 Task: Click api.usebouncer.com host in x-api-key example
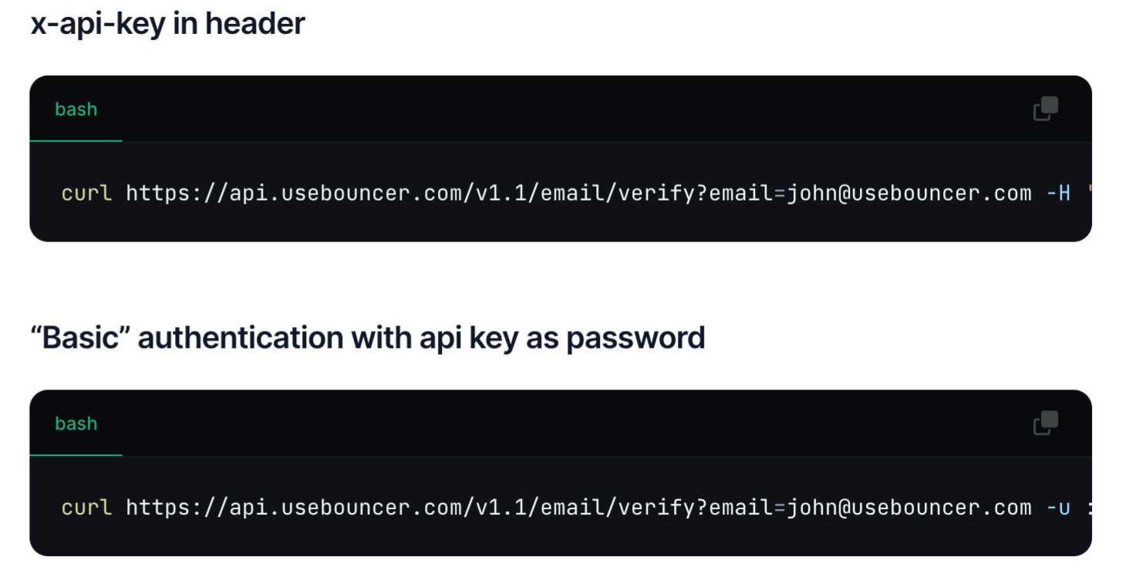click(x=345, y=193)
